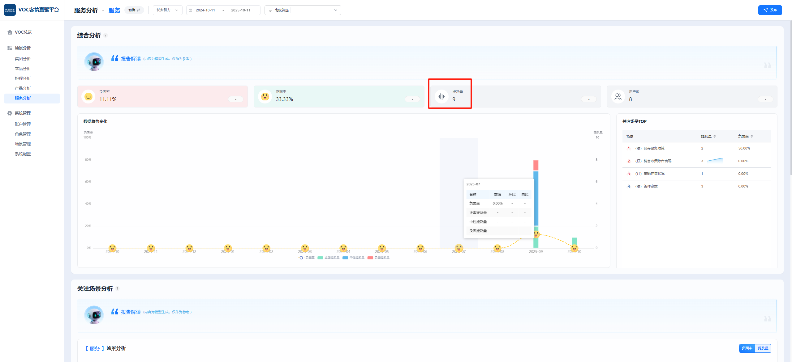
Task: Click the sad face 负面率 icon
Action: point(88,97)
